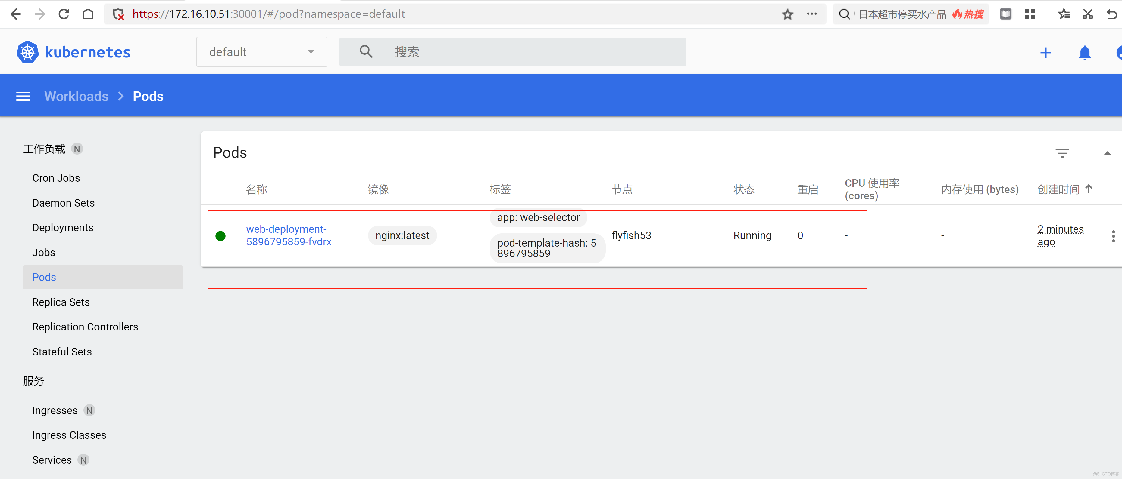Activate the scissors screenshot tool icon
The width and height of the screenshot is (1122, 479).
click(x=1088, y=14)
